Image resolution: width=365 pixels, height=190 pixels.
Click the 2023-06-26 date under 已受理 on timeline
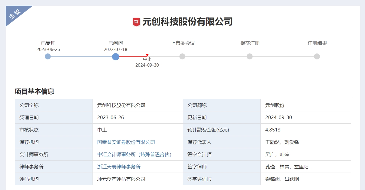point(48,50)
